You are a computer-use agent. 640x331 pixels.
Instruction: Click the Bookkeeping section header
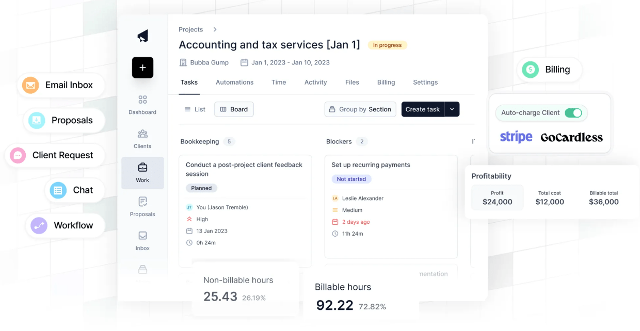click(200, 141)
